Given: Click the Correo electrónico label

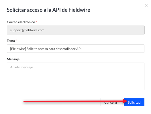Looking at the screenshot, I should [x=21, y=22].
